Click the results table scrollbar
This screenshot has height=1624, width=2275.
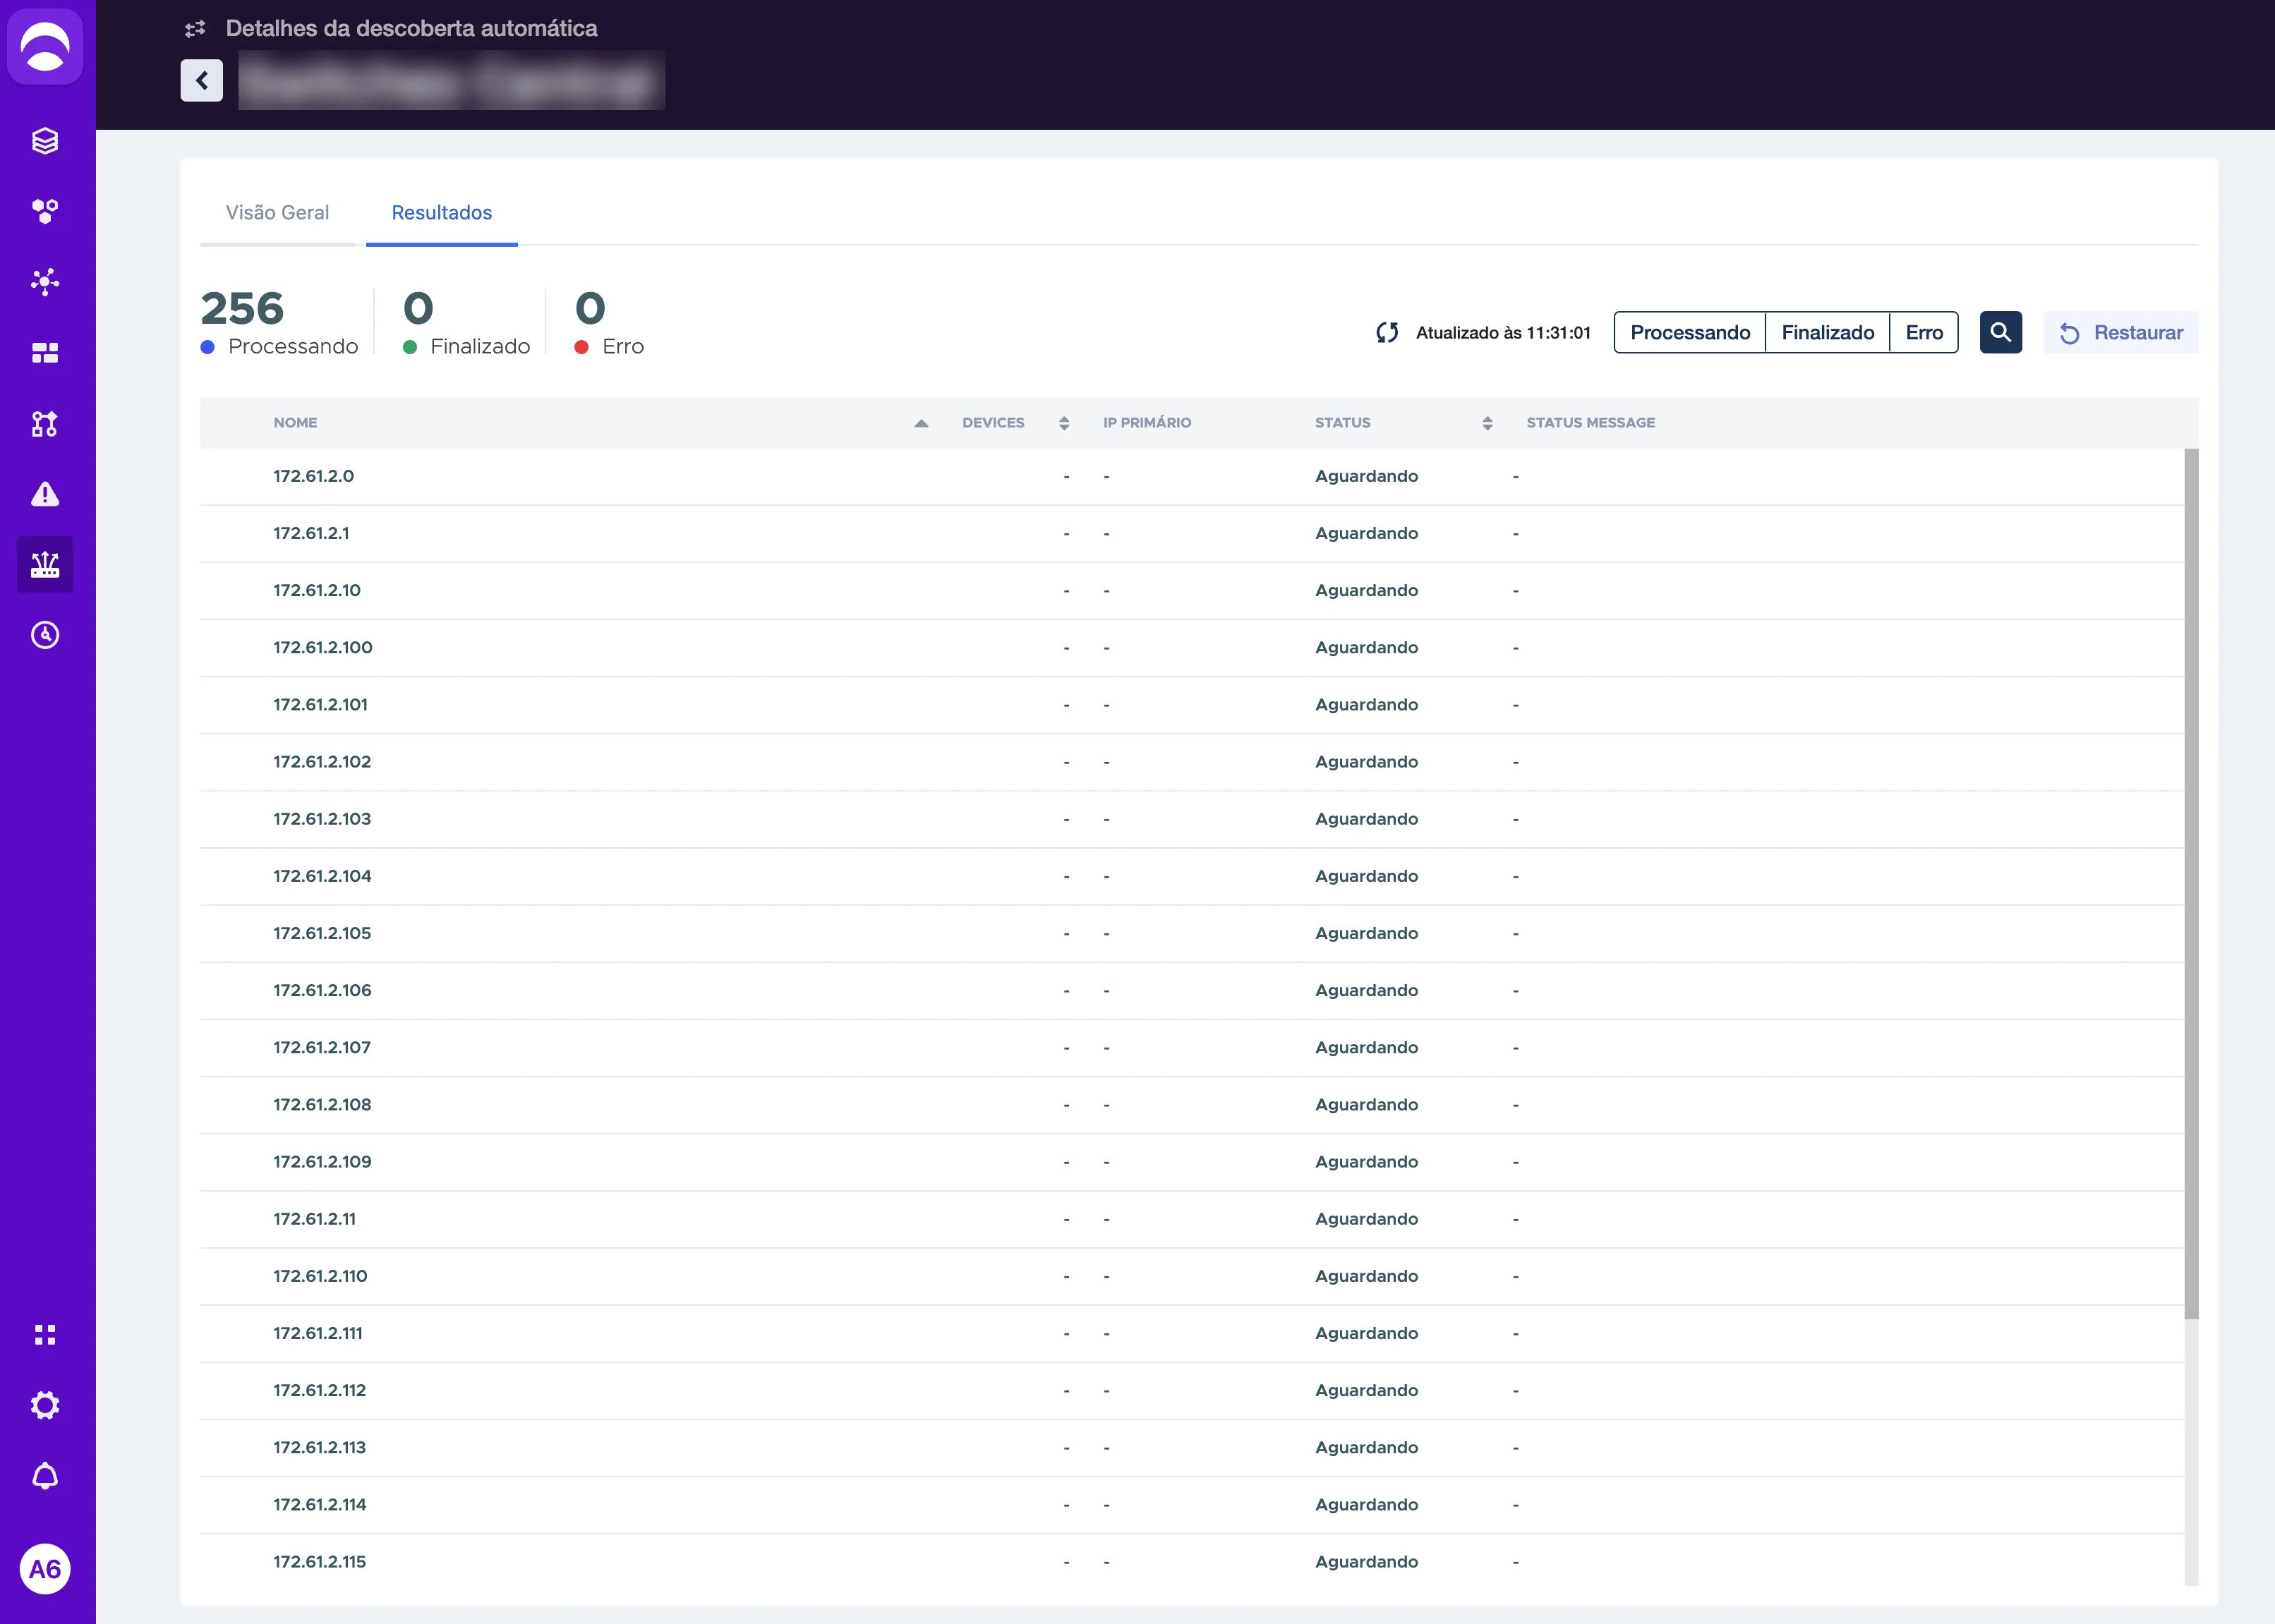coord(2191,884)
